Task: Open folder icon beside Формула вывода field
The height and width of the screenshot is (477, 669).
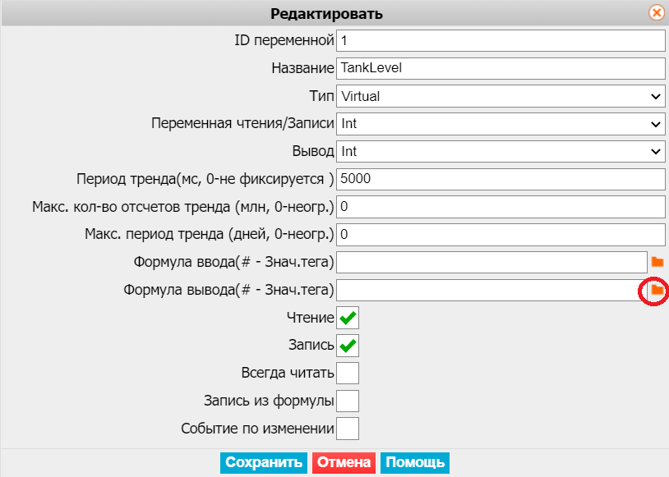Action: (x=657, y=290)
